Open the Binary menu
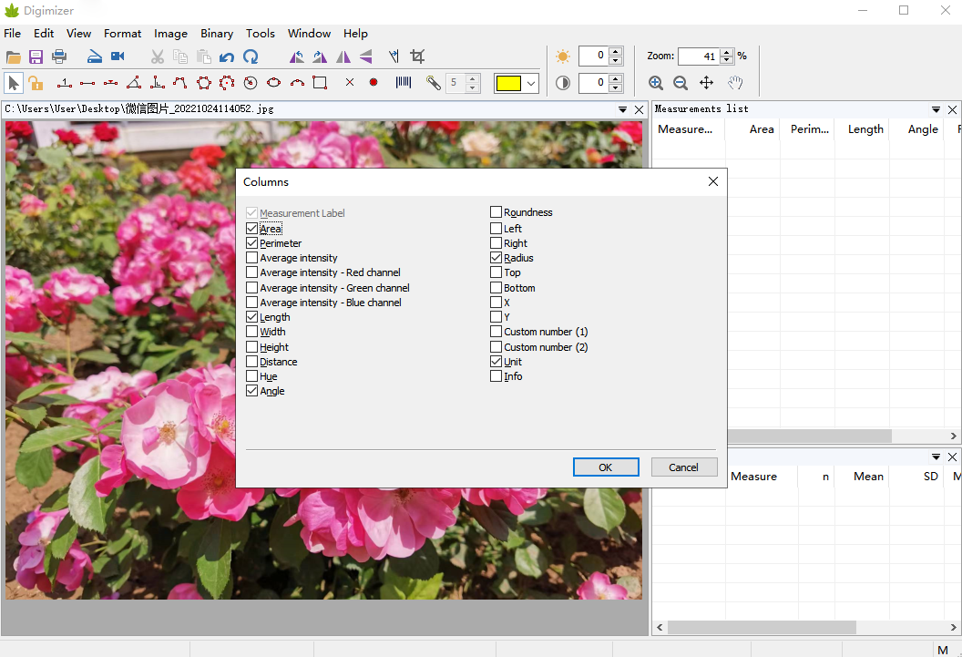 217,34
